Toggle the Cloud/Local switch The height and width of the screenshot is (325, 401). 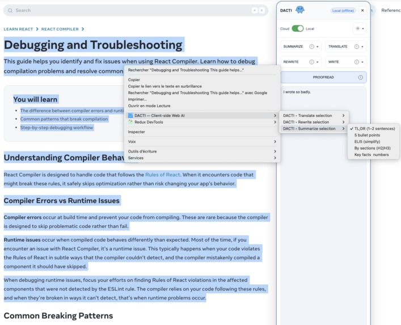297,28
